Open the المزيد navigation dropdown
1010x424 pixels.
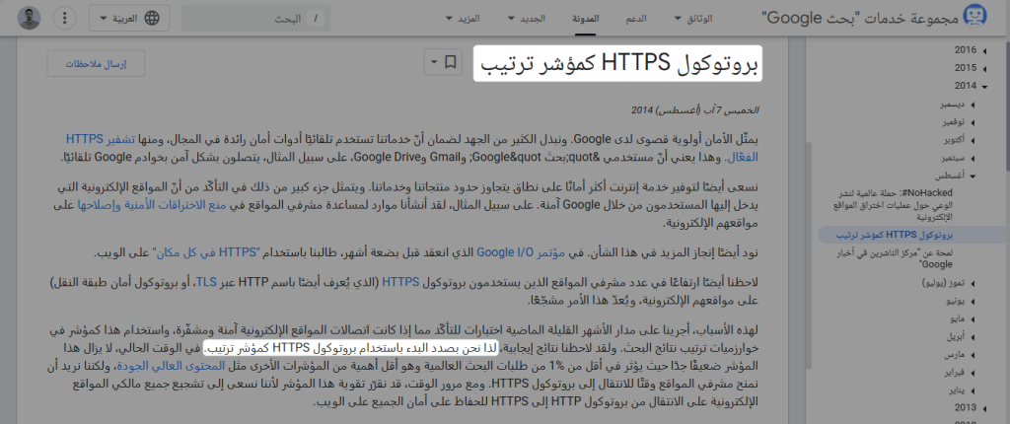click(x=464, y=19)
